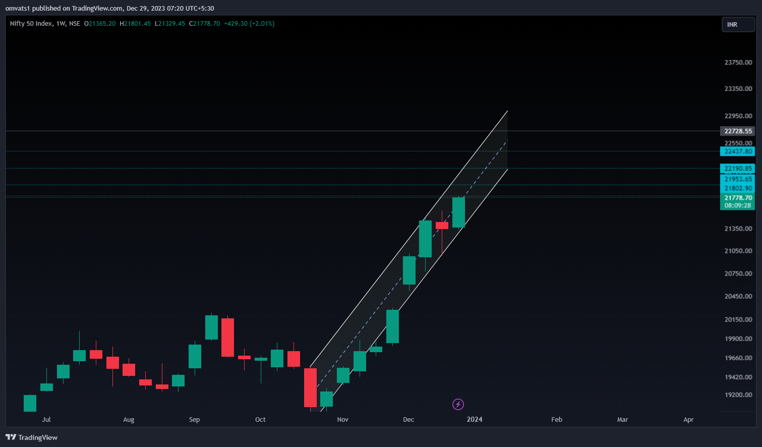Viewport: 762px width, 447px height.
Task: Click the 23350.00 axis value
Action: click(x=738, y=89)
